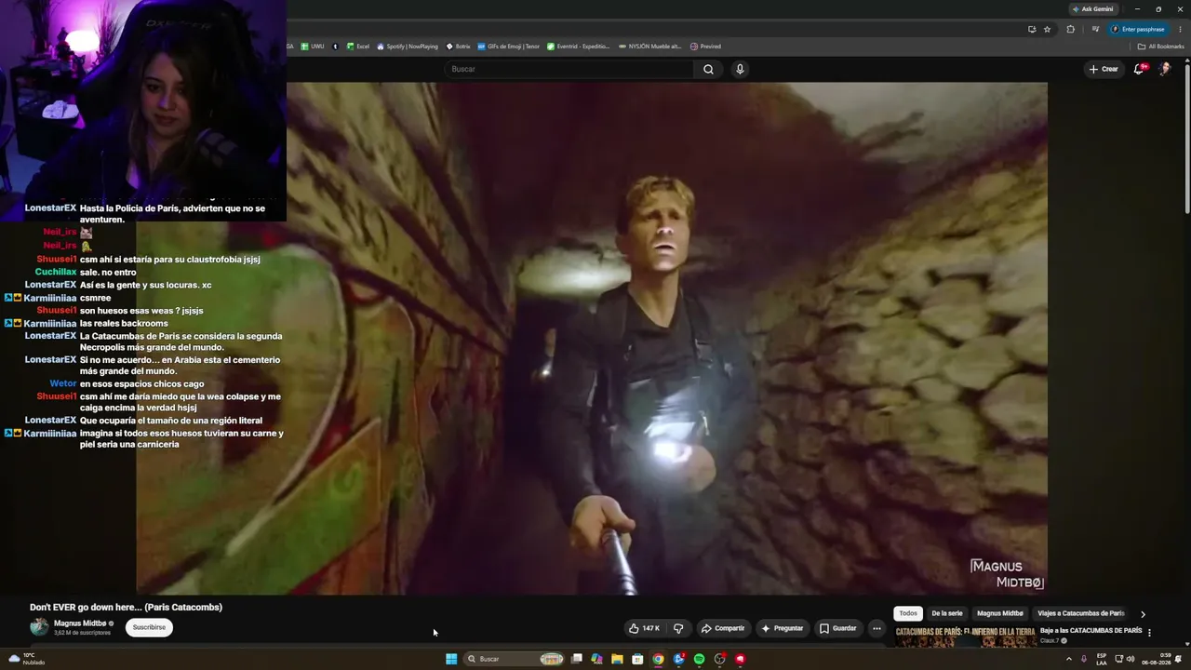Open the taskbar weather widget
Screen dimensions: 1191x670
(26, 659)
